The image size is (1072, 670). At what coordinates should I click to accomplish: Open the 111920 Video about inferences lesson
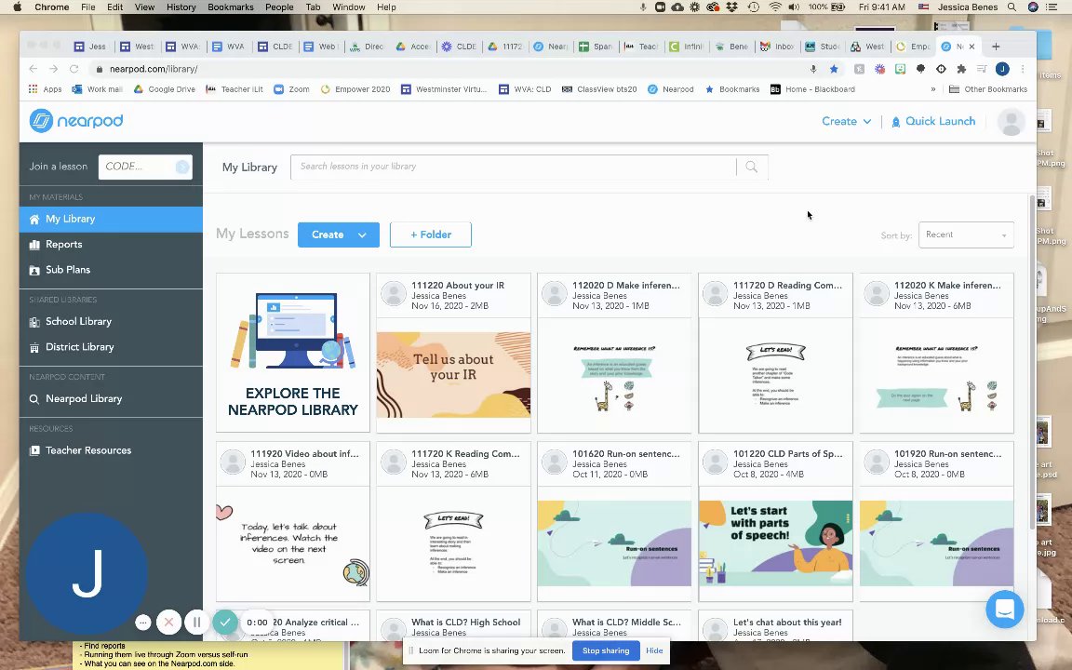click(x=292, y=521)
